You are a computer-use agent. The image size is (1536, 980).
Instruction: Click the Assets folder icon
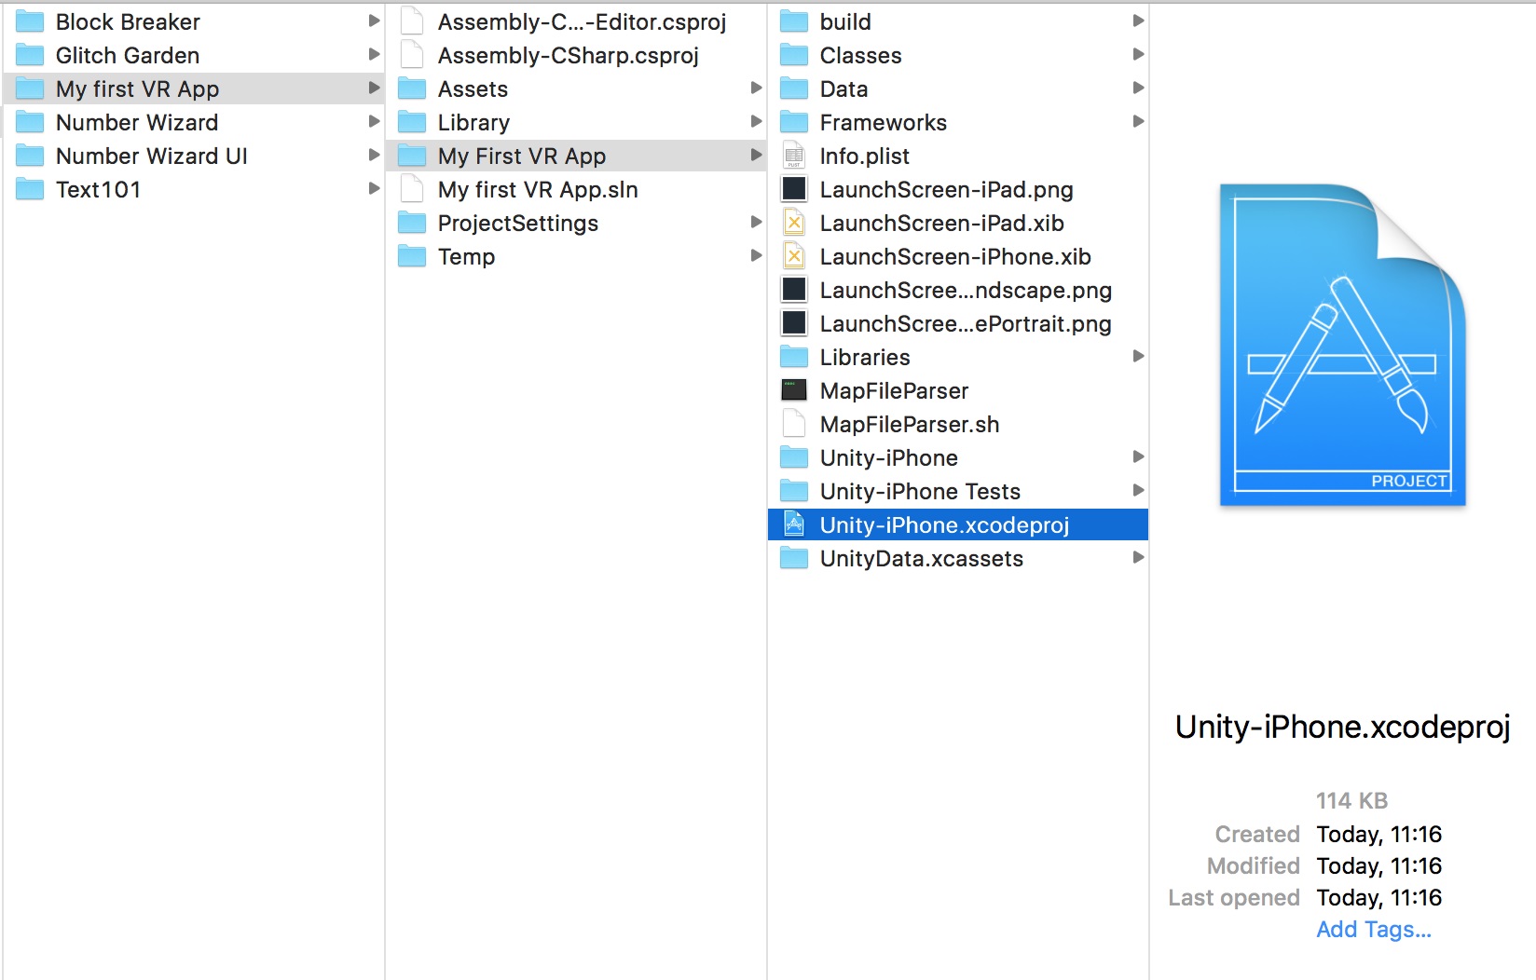(x=412, y=88)
